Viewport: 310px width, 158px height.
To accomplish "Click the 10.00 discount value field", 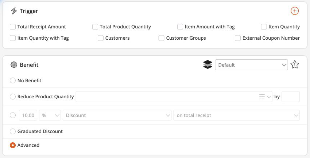I will 28,115.
